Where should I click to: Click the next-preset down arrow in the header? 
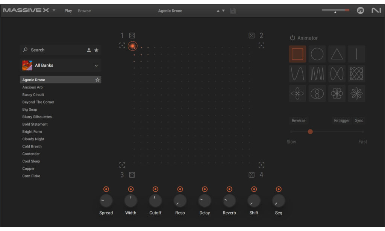pyautogui.click(x=223, y=11)
